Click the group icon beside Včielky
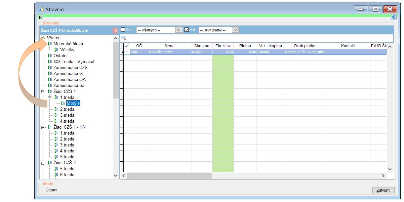 (56, 50)
